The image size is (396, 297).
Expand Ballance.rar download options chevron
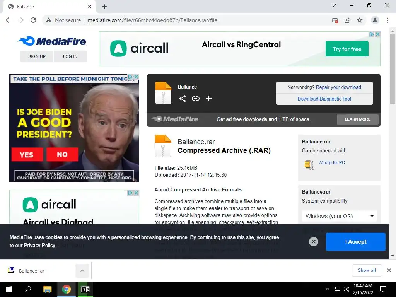coord(82,271)
